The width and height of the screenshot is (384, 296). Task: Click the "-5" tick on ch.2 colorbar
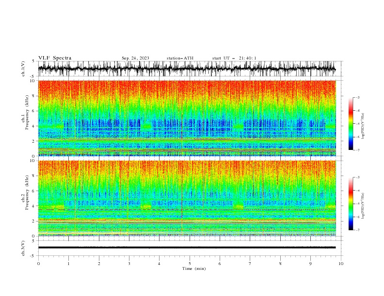click(358, 204)
